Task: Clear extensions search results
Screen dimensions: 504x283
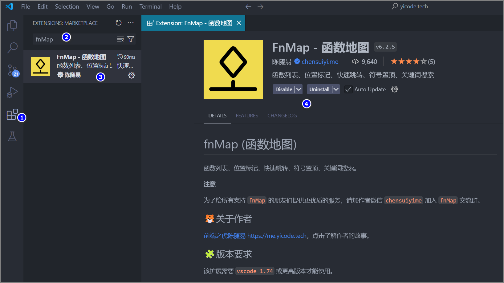Action: [x=120, y=39]
